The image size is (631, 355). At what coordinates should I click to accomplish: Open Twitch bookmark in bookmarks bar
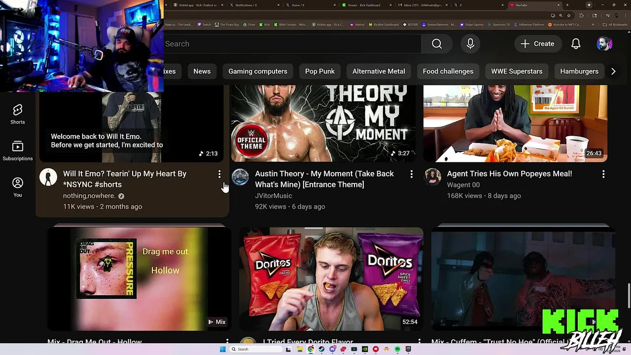click(x=204, y=25)
